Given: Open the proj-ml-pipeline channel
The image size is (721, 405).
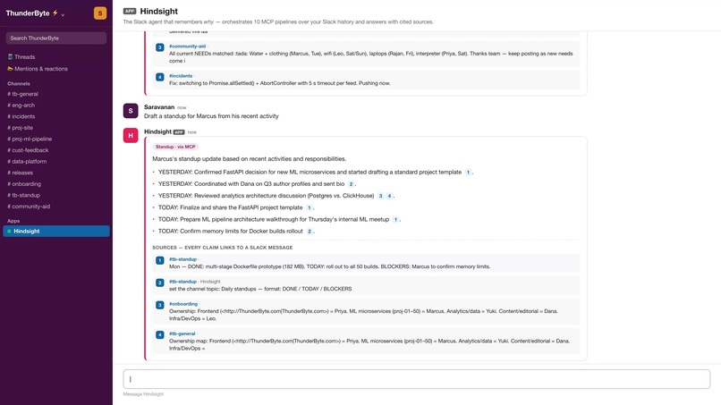Looking at the screenshot, I should [x=30, y=139].
